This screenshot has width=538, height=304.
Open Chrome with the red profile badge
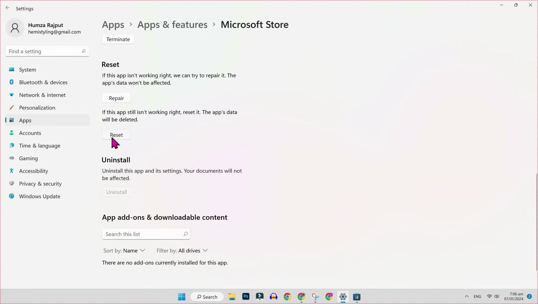tap(302, 297)
